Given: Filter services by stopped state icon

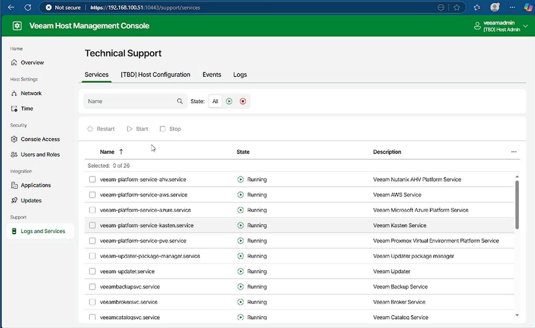Looking at the screenshot, I should coord(243,101).
